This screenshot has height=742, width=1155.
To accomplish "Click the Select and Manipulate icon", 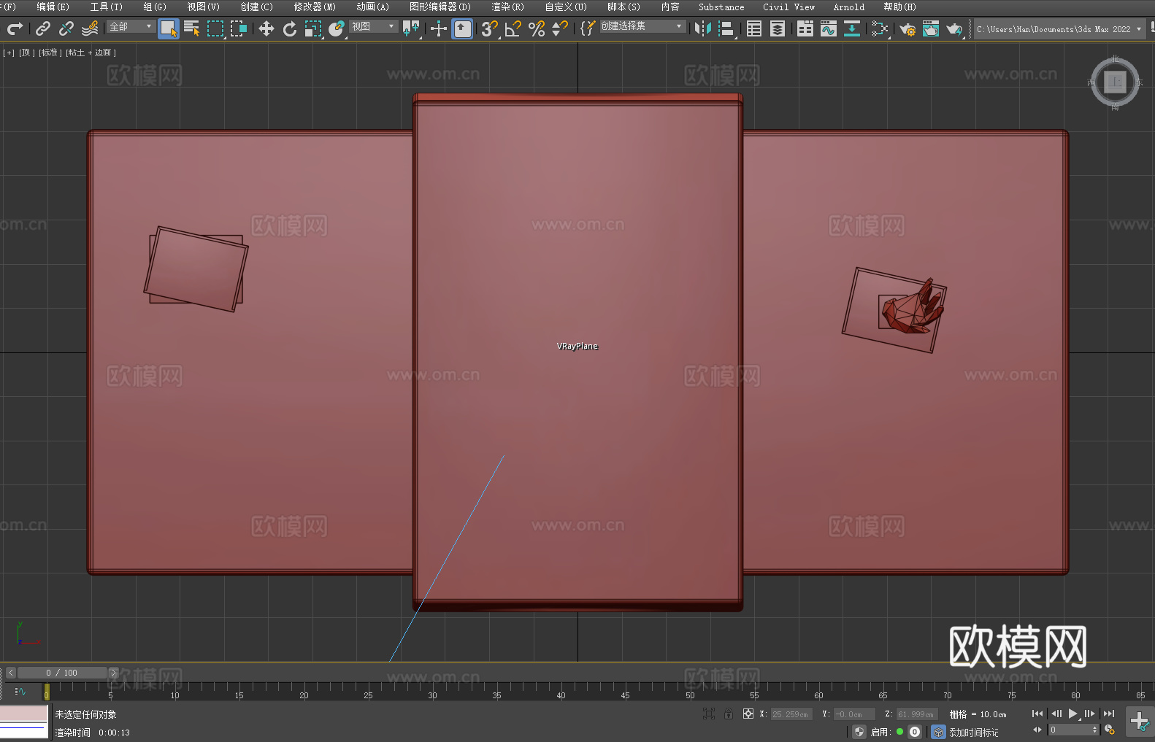I will 439,28.
